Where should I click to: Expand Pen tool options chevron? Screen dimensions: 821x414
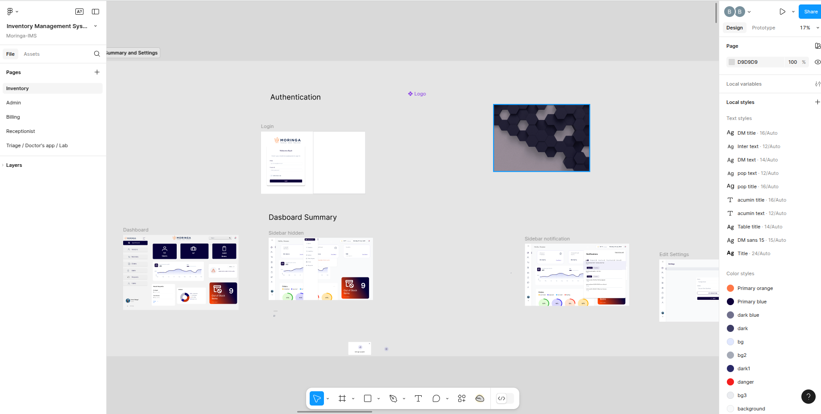(x=404, y=398)
